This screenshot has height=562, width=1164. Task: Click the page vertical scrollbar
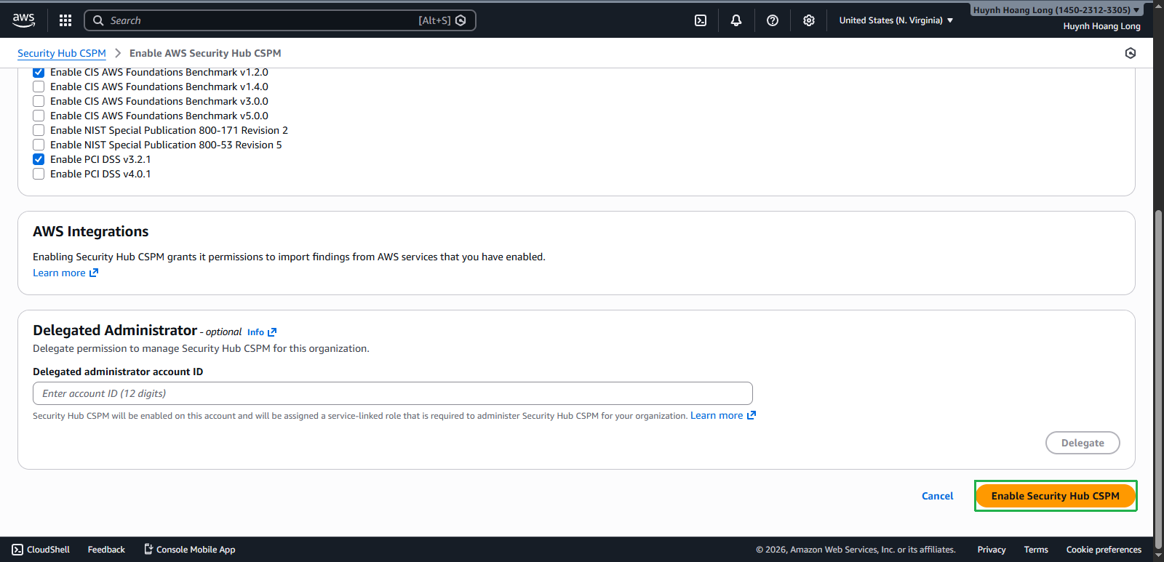[1158, 364]
